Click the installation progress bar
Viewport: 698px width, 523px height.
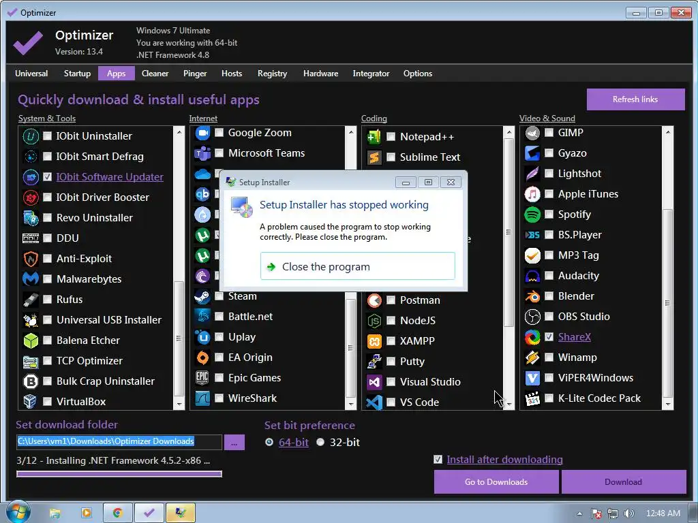click(x=119, y=474)
